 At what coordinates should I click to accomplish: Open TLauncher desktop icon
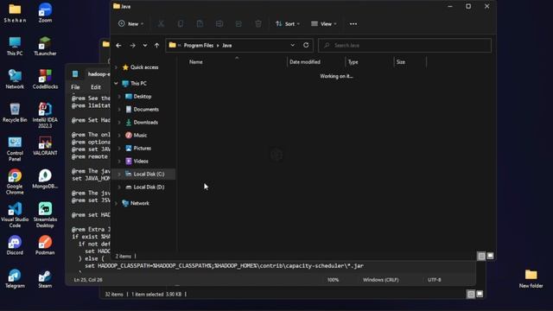(x=45, y=46)
